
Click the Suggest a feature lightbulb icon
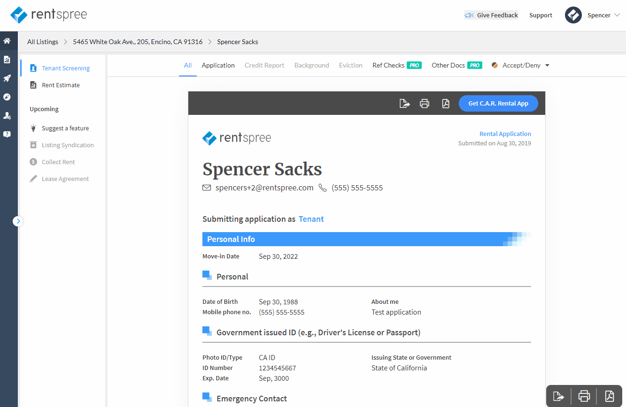coord(33,128)
